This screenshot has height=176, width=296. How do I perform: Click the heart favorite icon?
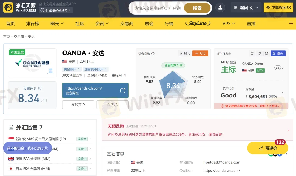tap(259, 53)
